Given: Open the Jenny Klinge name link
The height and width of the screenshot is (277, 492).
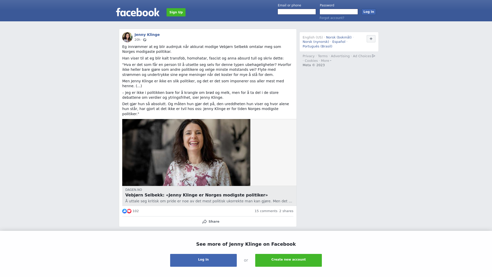Looking at the screenshot, I should tap(147, 35).
